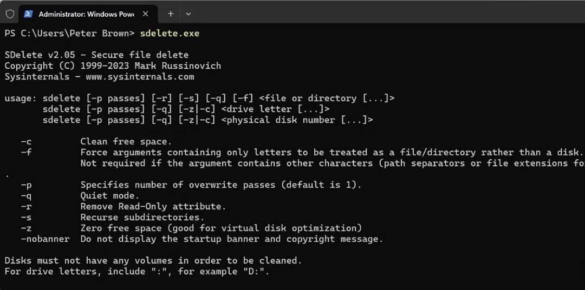
Task: Expand the new tab profiles dropdown chevron
Action: click(x=188, y=14)
